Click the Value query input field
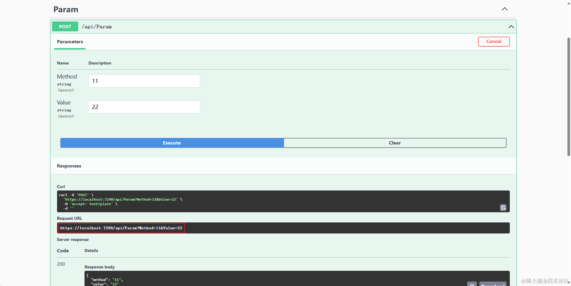Viewport: 571px width, 286px height. pyautogui.click(x=144, y=107)
